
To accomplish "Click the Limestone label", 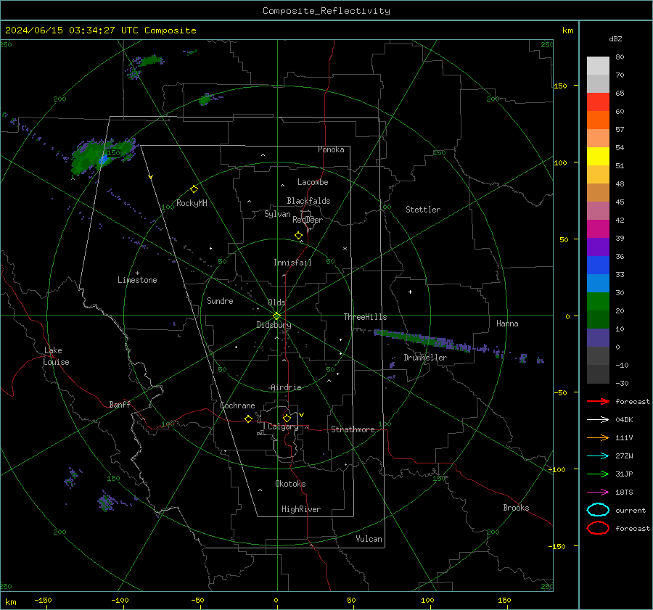I will 137,280.
